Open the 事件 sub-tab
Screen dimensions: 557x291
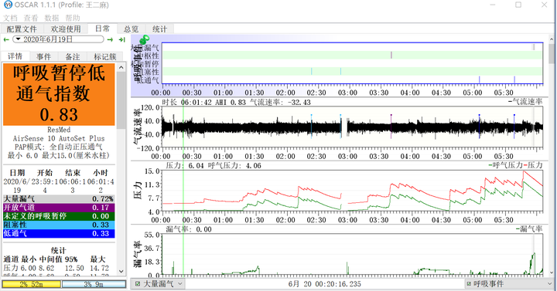point(43,56)
